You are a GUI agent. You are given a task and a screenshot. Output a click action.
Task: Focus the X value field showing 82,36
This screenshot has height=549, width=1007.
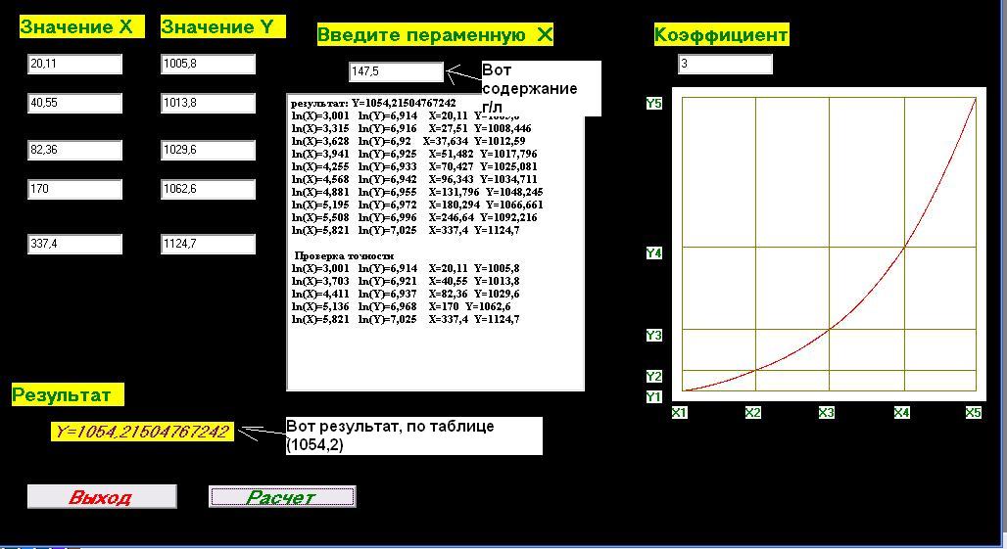74,151
